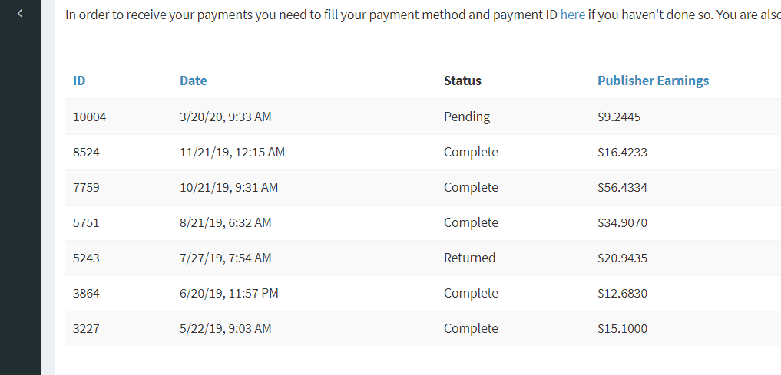781x375 pixels.
Task: Sort table by Date column header
Action: (193, 81)
